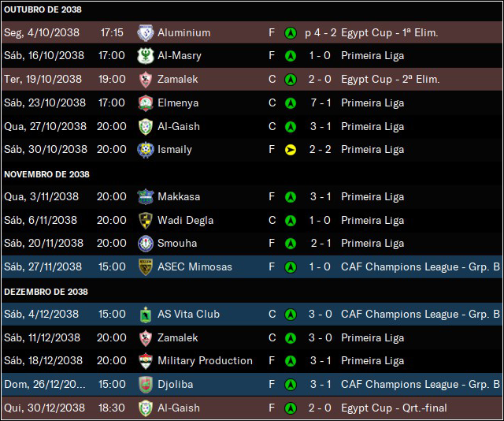Image resolution: width=504 pixels, height=421 pixels.
Task: Open CAF Champions League Grp. B for Djoliba
Action: coord(421,384)
